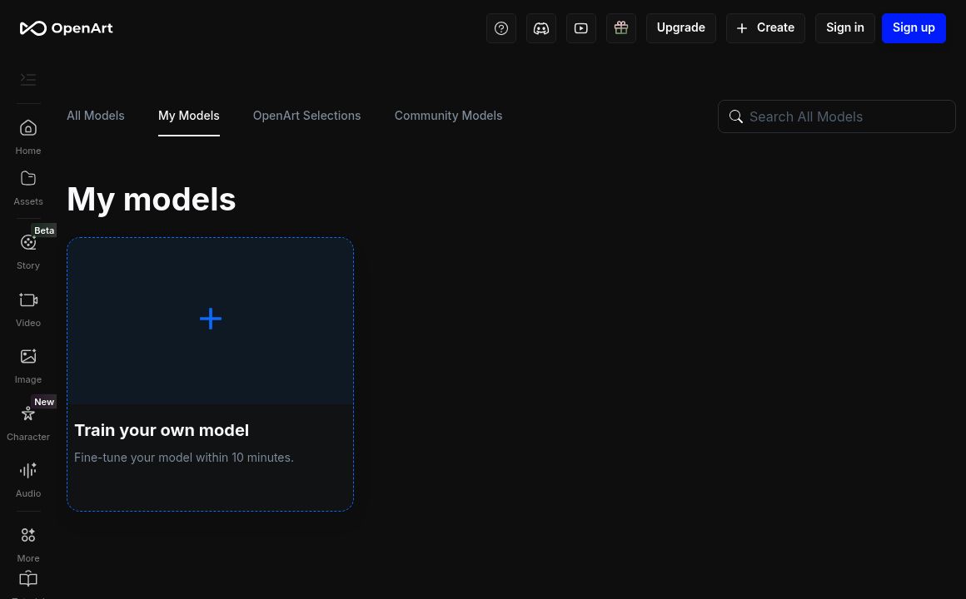
Task: Focus the Search All Models field
Action: [x=847, y=116]
